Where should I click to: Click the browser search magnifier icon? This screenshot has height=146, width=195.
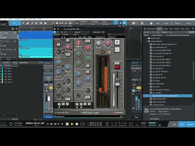[193, 29]
